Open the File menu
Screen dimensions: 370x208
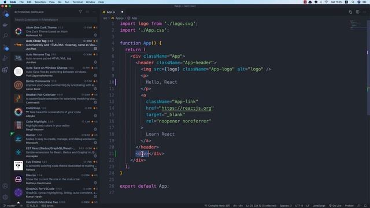click(21, 2)
